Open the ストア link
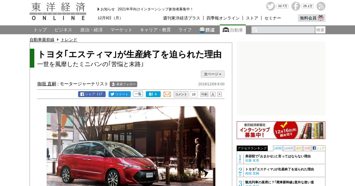Image resolution: width=355 pixels, height=186 pixels. [x=252, y=18]
